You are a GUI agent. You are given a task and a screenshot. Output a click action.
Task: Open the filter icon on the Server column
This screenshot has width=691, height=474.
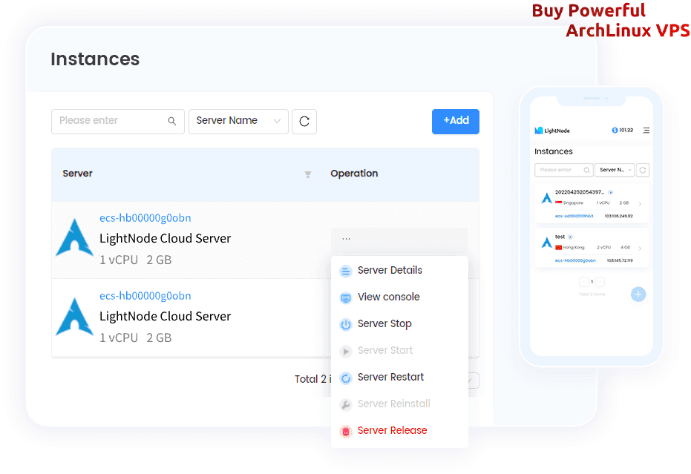307,175
